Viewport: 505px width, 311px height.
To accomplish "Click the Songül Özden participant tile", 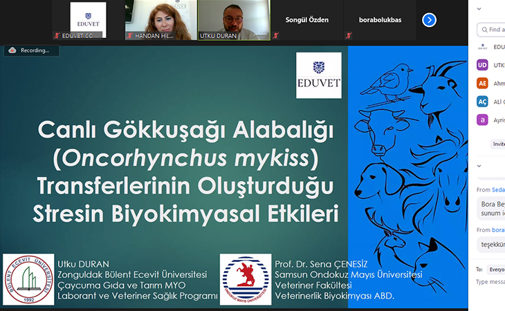I will point(306,20).
